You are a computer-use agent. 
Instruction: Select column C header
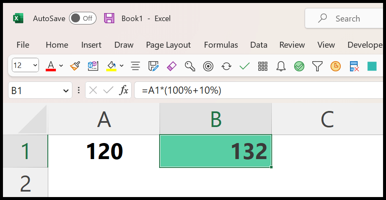click(328, 119)
